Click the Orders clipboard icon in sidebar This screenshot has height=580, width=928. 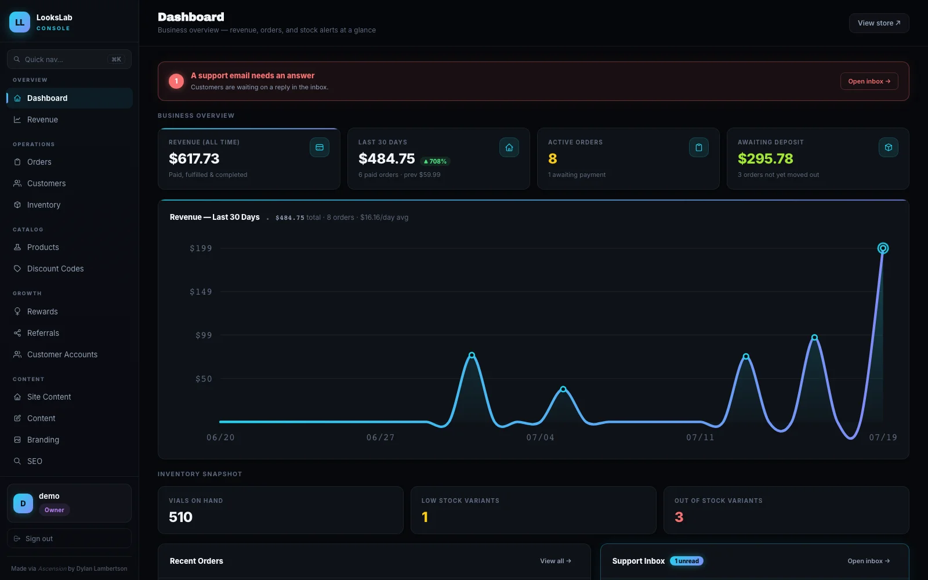[x=17, y=162]
